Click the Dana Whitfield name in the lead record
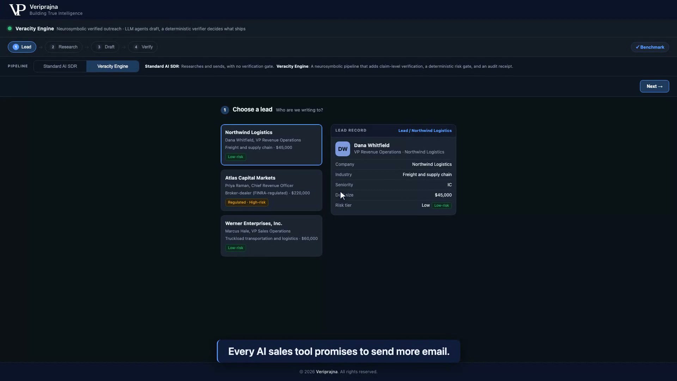 [x=372, y=145]
